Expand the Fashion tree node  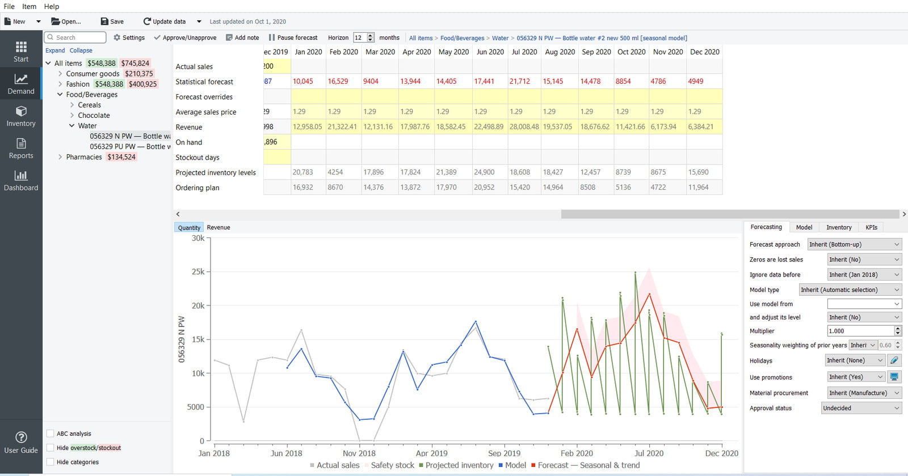click(x=60, y=84)
